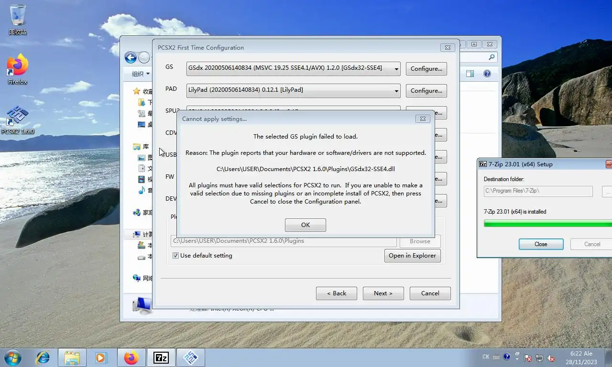This screenshot has height=367, width=612.
Task: Click Close in the 7-Zip Setup window
Action: (x=541, y=244)
